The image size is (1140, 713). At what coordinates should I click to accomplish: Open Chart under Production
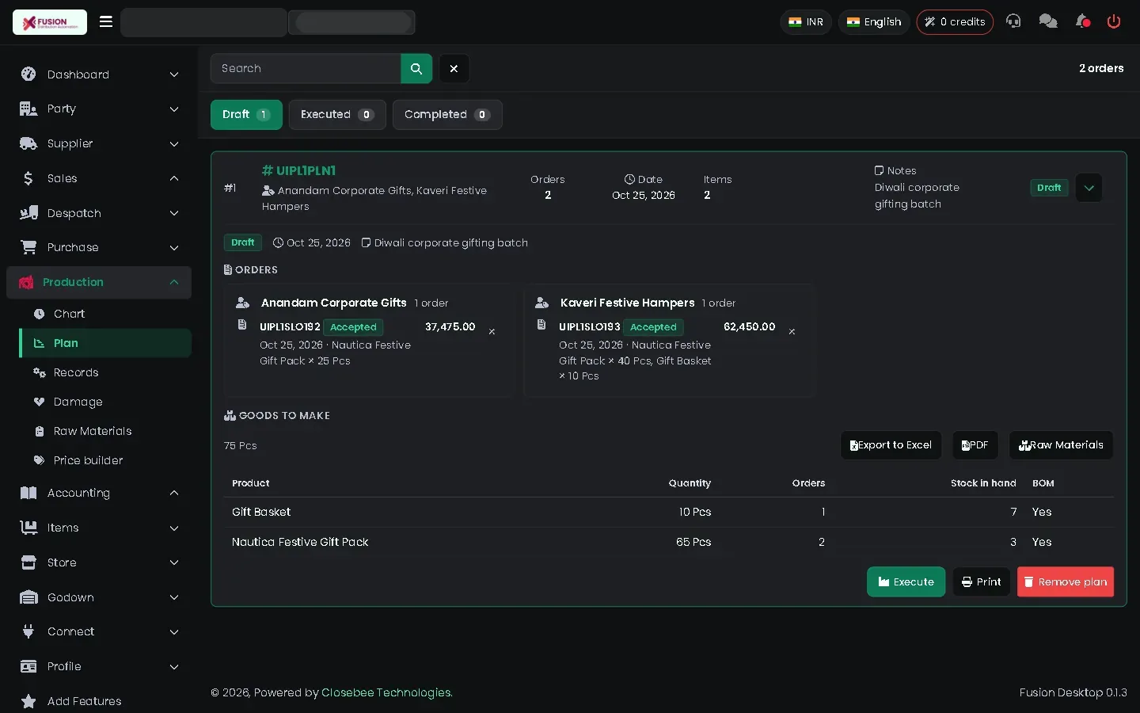[x=105, y=314]
